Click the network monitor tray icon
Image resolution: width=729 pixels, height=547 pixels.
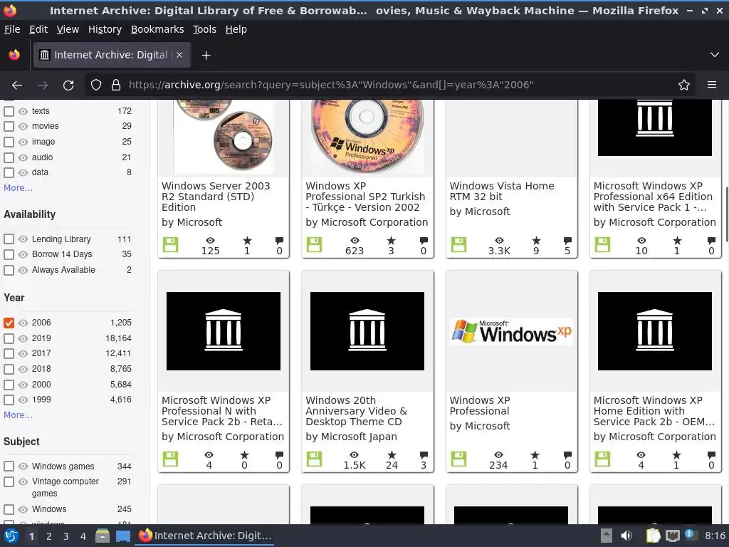672,536
